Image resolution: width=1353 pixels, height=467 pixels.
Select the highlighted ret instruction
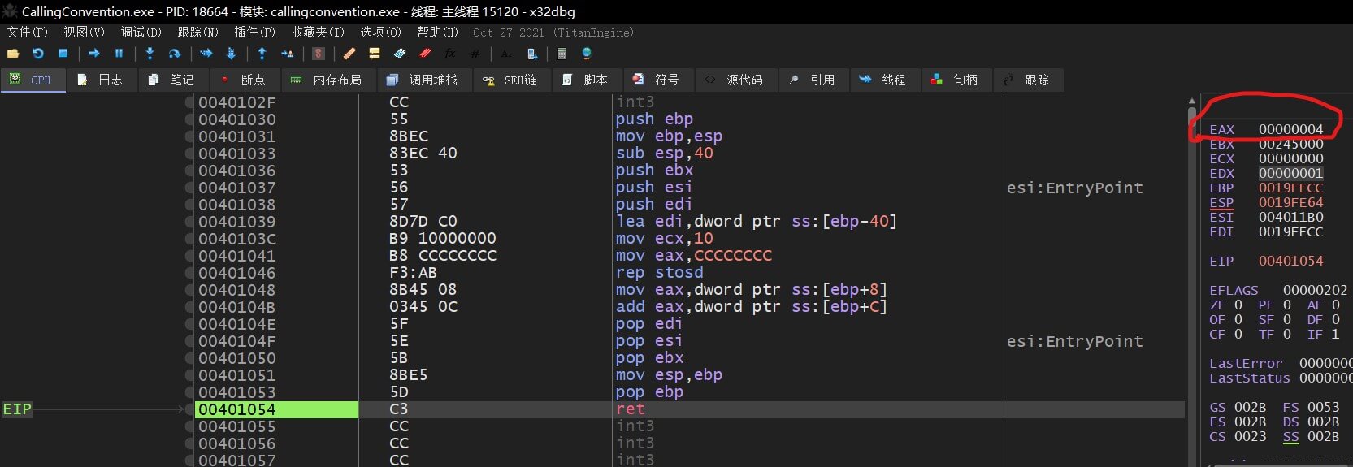(630, 409)
